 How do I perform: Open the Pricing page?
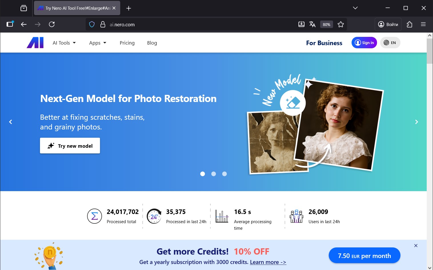pyautogui.click(x=127, y=43)
